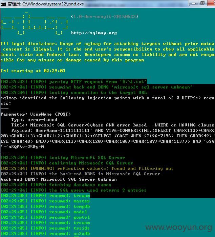The image size is (215, 237).
Task: Click the 'confirming Microsoft SQL Server' line
Action: [67, 163]
